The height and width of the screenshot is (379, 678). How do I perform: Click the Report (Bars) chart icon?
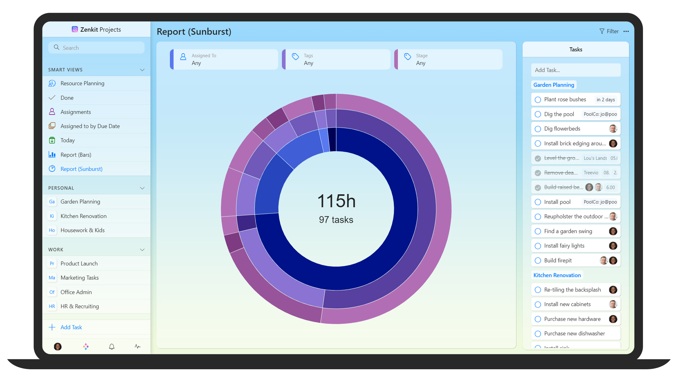click(52, 155)
